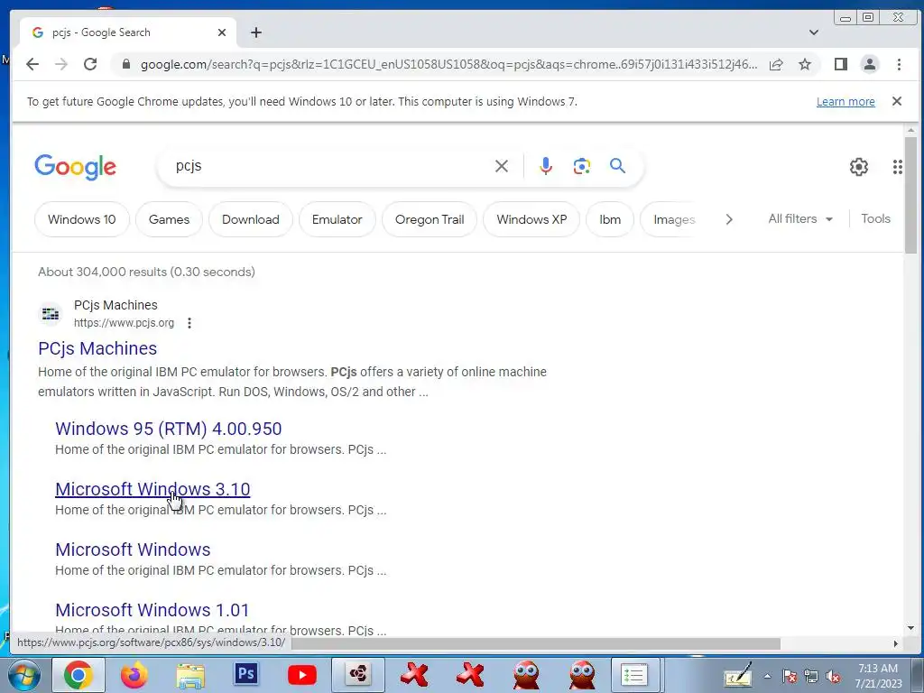Screen dimensions: 924x693
Task: Open a new browser tab
Action: click(255, 32)
